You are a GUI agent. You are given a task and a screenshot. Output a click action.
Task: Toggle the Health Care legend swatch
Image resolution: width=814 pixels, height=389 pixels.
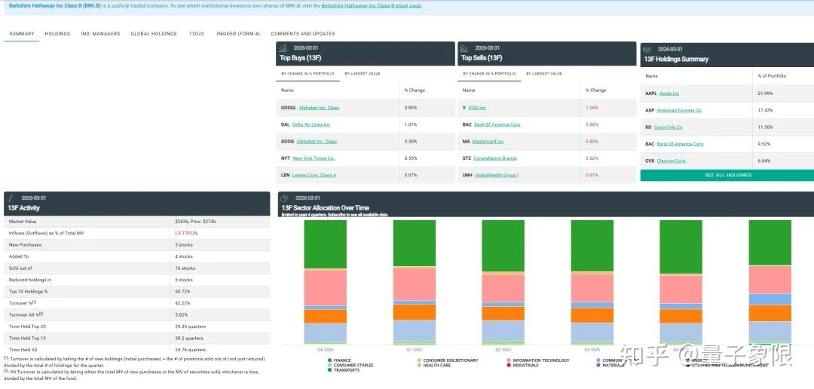tap(419, 365)
